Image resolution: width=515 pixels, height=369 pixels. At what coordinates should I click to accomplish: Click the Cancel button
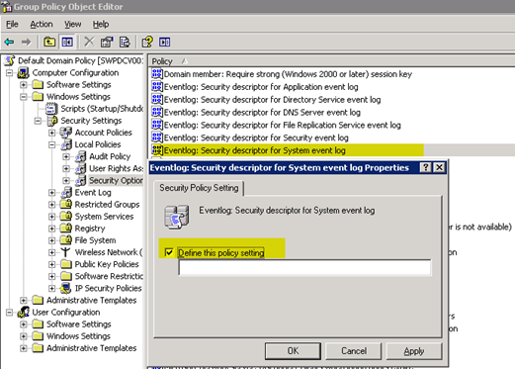tap(354, 351)
